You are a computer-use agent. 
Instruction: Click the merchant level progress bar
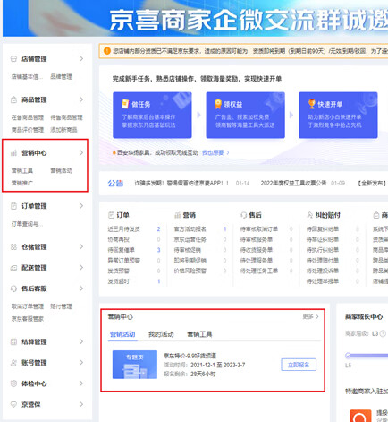point(367,356)
